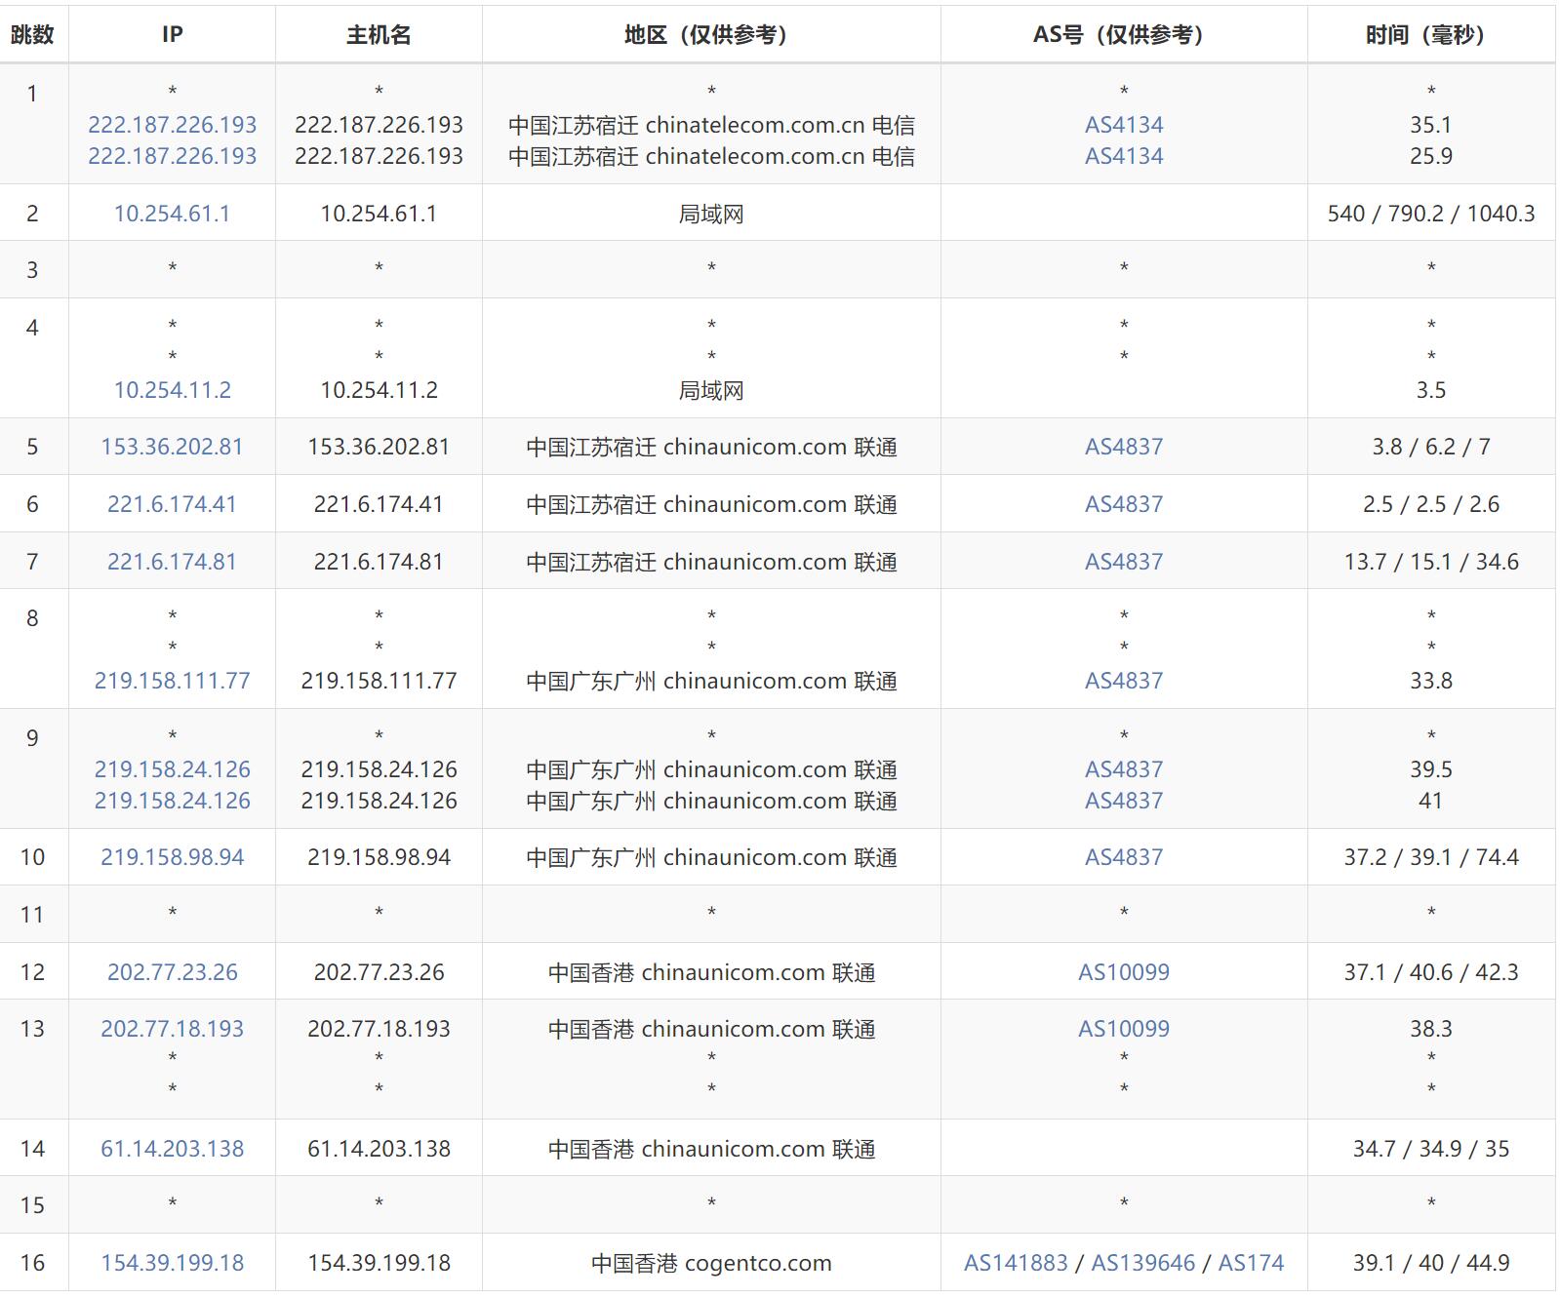The height and width of the screenshot is (1297, 1560).
Task: Click hop number 15
Action: [x=32, y=1205]
